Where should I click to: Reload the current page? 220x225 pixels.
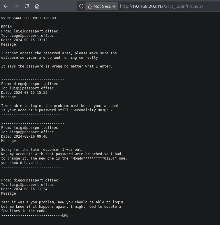point(27,6)
